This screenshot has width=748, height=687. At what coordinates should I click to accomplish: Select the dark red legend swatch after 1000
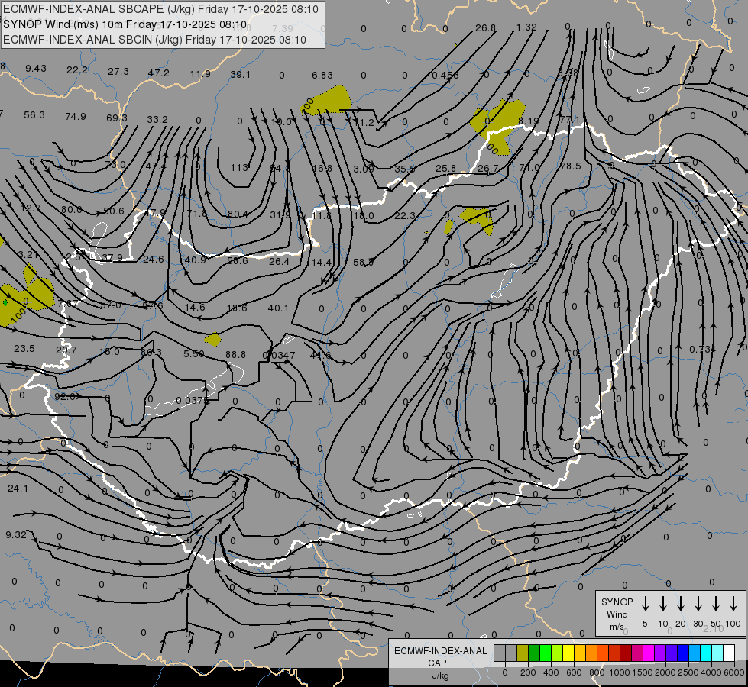(x=626, y=653)
